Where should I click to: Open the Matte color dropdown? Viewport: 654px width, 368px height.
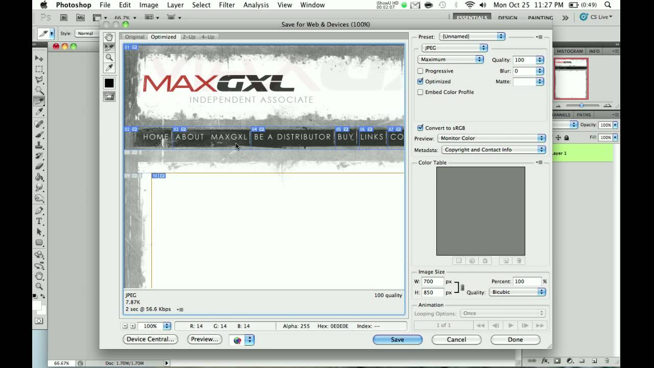coord(540,82)
